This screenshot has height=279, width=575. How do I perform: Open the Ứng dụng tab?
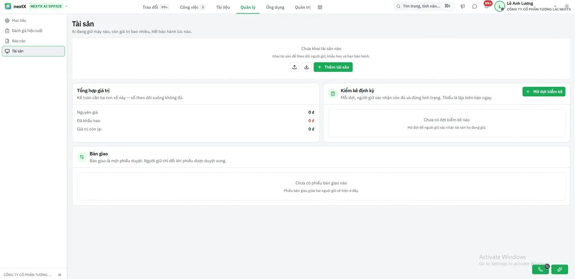(x=275, y=7)
